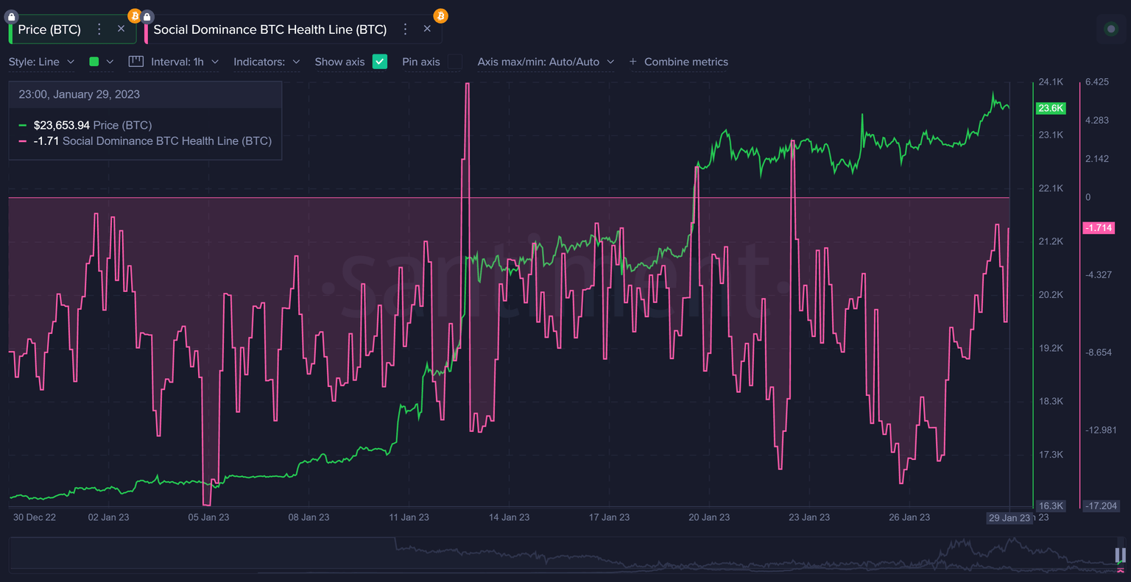Click the pause bars icon at bottom right
Viewport: 1131px width, 582px height.
pyautogui.click(x=1121, y=556)
